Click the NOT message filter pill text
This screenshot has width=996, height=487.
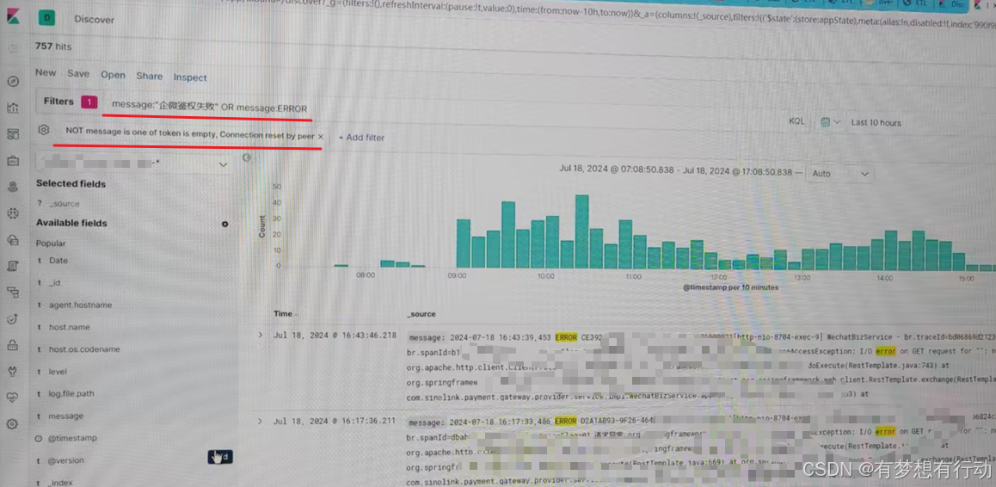click(190, 135)
